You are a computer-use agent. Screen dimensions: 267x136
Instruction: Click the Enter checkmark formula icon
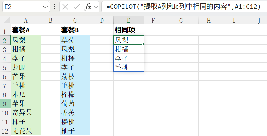pyautogui.click(x=76, y=7)
